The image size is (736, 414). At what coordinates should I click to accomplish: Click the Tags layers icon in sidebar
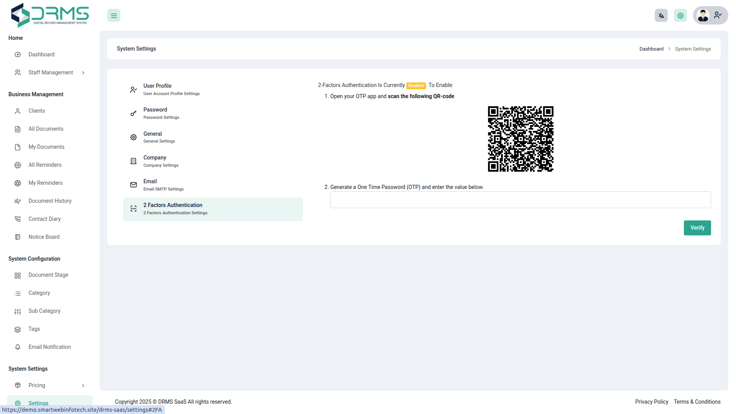pos(18,329)
